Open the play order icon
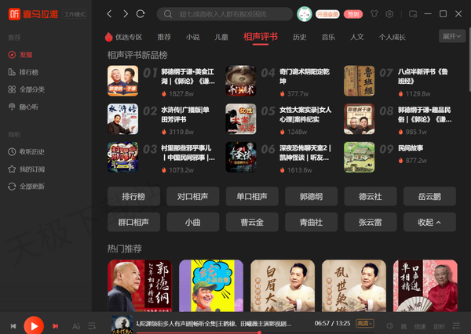Viewport: 471px width, 334px height. pos(92,326)
